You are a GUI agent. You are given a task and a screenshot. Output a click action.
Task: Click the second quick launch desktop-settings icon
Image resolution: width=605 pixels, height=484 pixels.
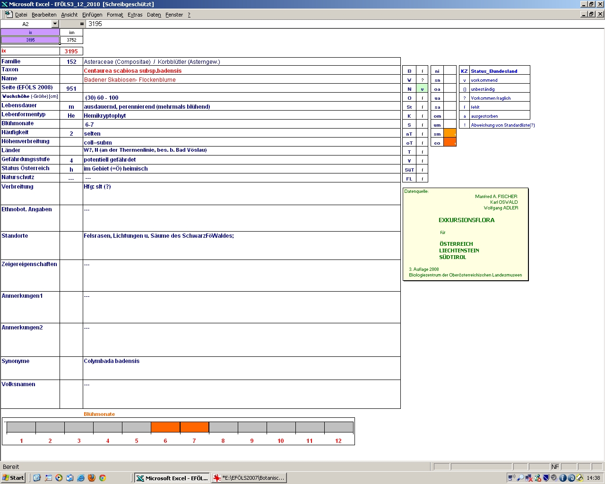pyautogui.click(x=48, y=478)
